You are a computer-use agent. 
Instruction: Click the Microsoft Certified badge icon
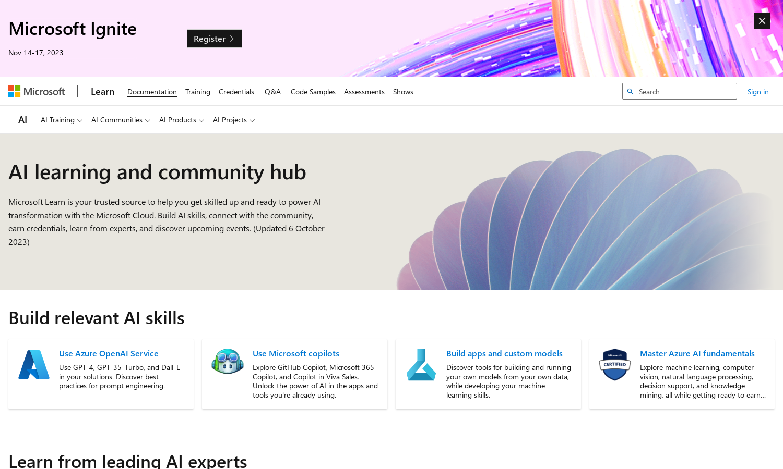point(615,364)
